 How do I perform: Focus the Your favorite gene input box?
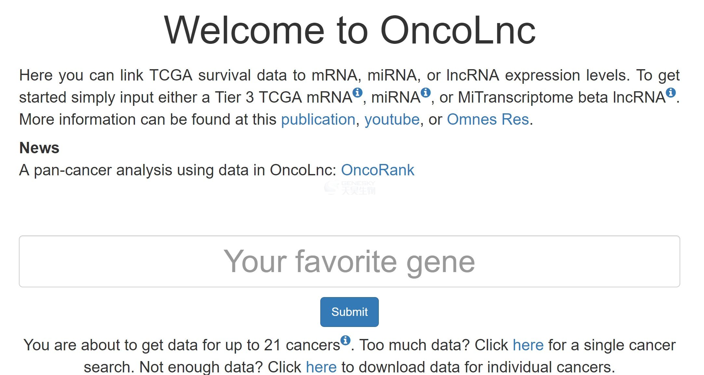click(350, 261)
